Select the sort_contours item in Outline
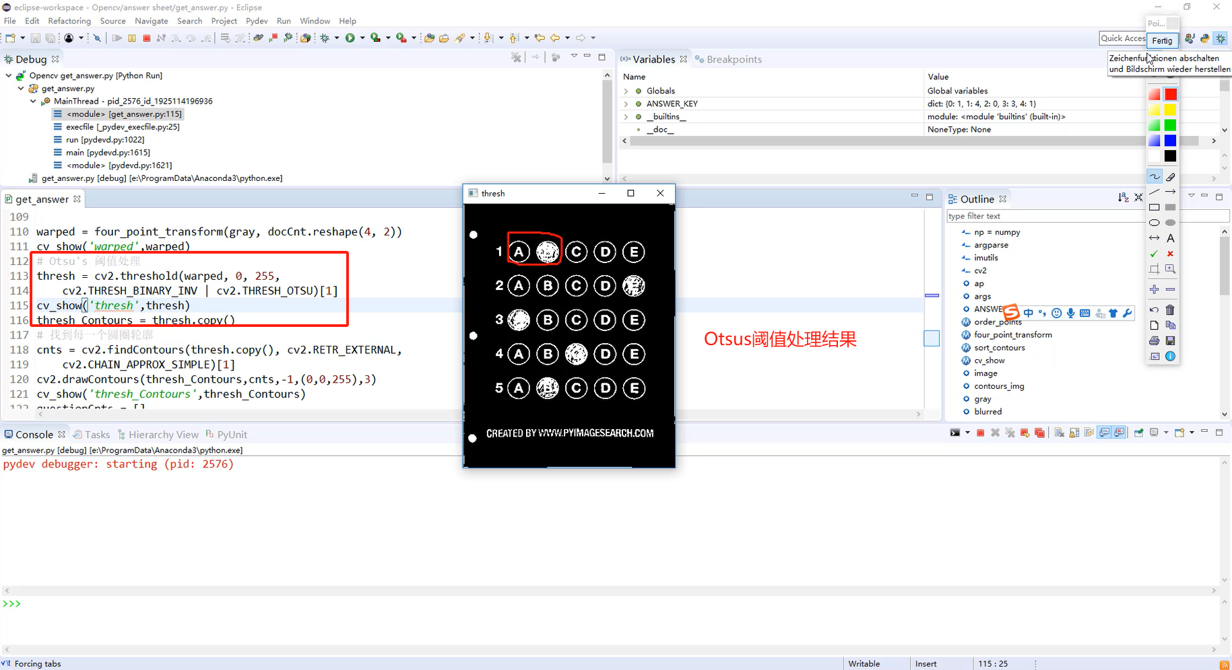The height and width of the screenshot is (670, 1232). [x=999, y=348]
